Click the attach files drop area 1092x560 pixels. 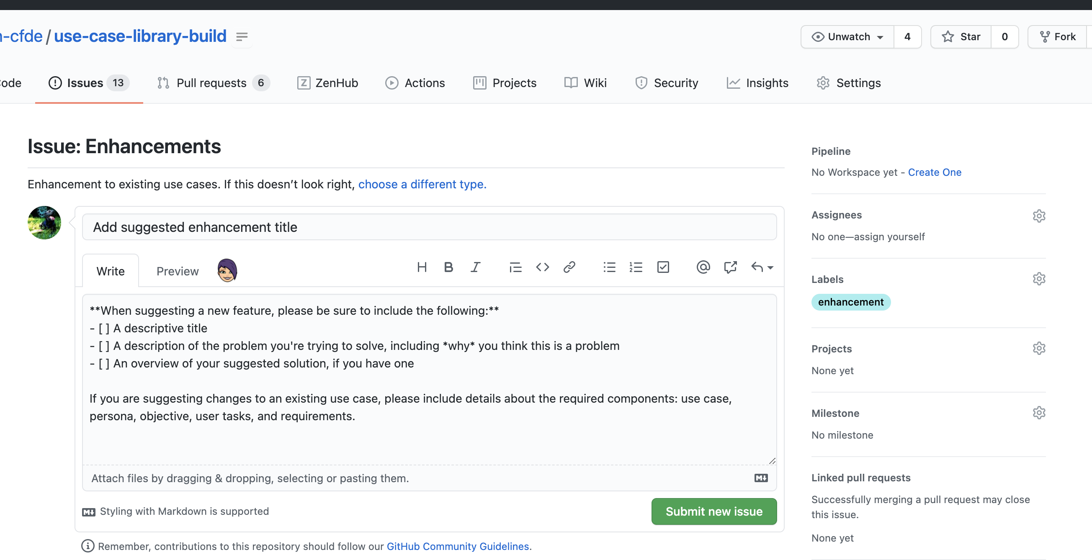(x=429, y=478)
